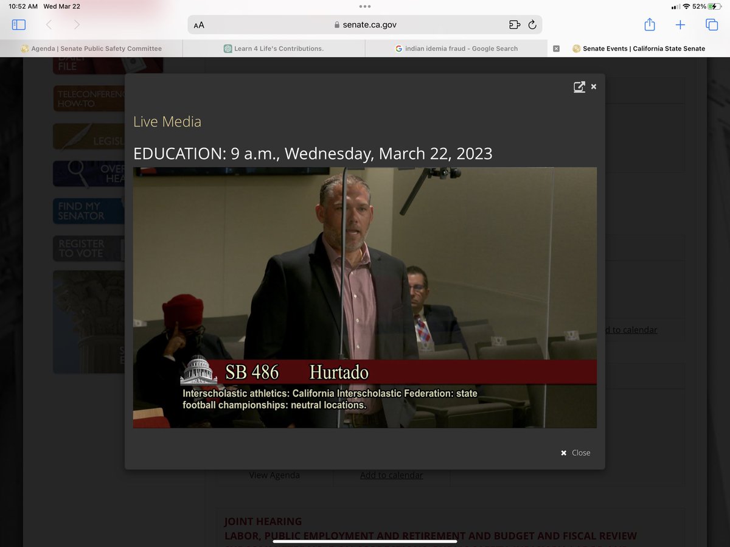Click the Close button at dialog bottom

pyautogui.click(x=575, y=453)
